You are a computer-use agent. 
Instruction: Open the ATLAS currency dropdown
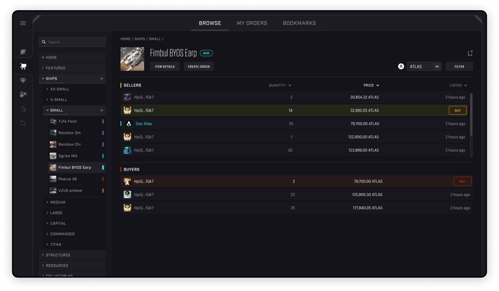(x=424, y=66)
